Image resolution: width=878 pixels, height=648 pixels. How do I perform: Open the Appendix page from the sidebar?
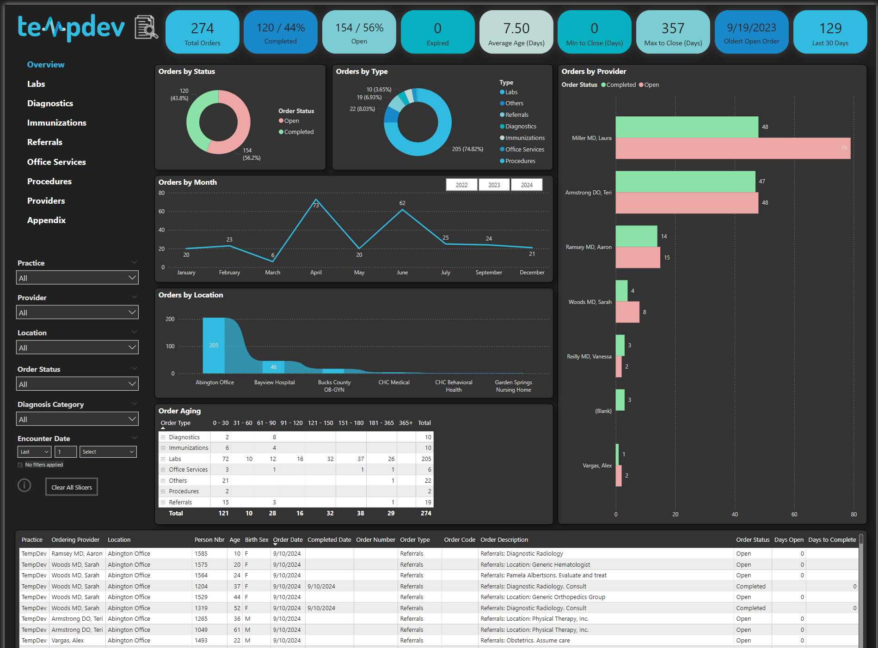click(x=46, y=220)
